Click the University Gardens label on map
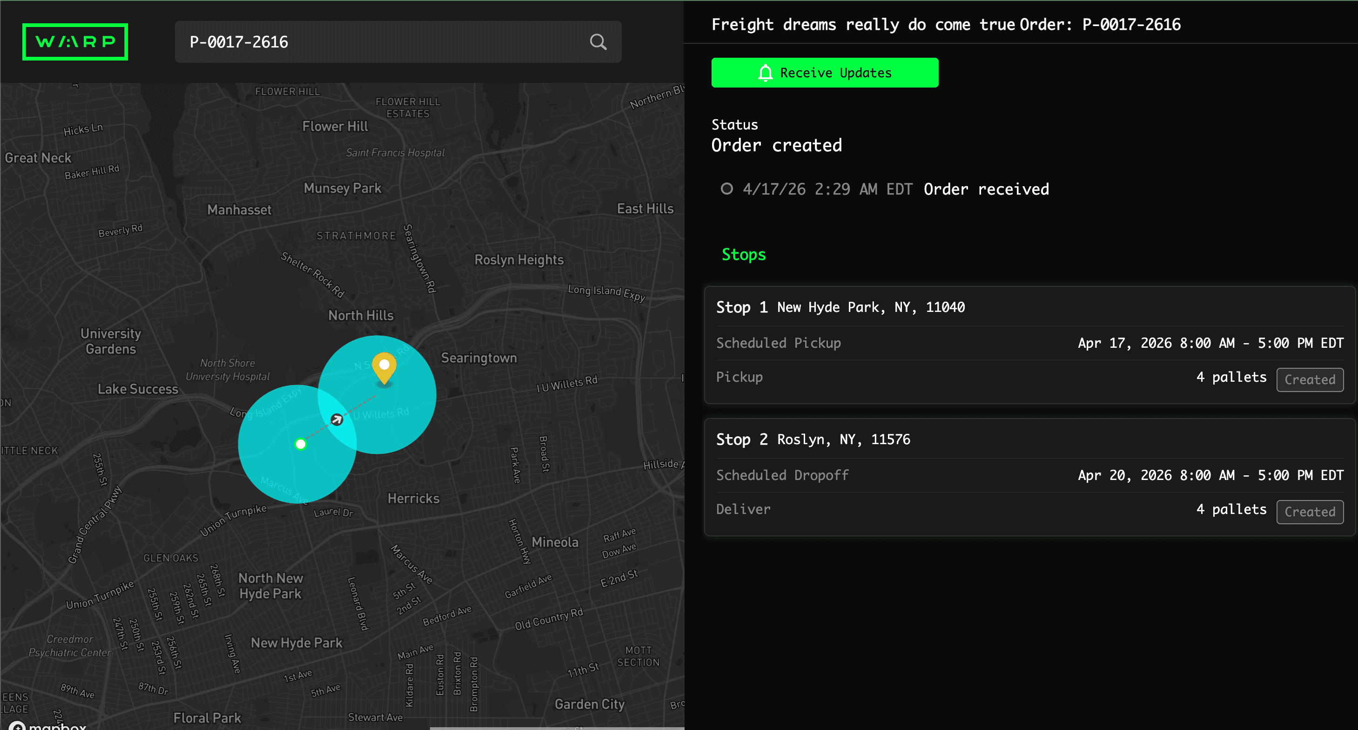 111,341
